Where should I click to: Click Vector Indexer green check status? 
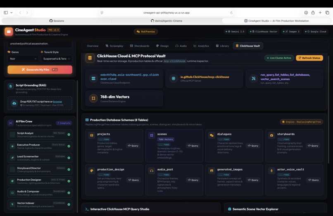(69, 204)
